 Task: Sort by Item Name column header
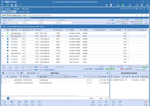click(43, 77)
